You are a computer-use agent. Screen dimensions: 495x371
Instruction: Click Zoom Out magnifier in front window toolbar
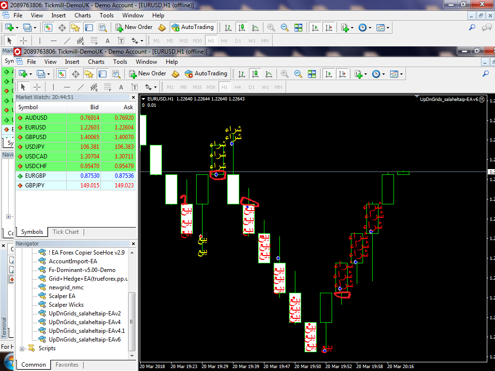point(298,74)
